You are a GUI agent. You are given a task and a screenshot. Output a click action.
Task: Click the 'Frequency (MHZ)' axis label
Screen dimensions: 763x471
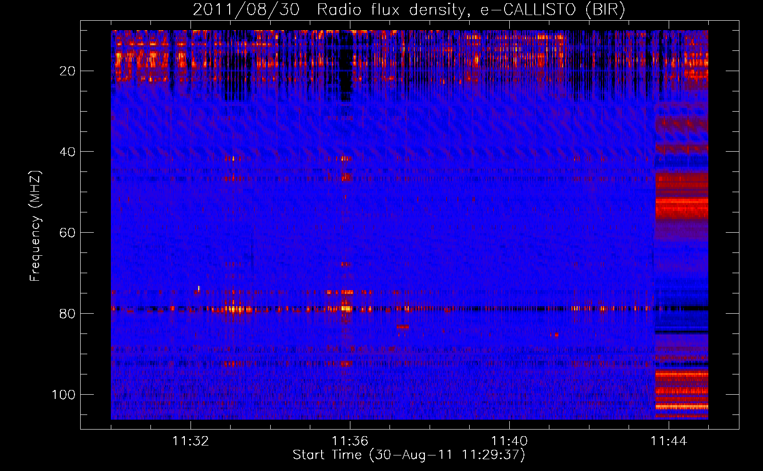pos(35,226)
